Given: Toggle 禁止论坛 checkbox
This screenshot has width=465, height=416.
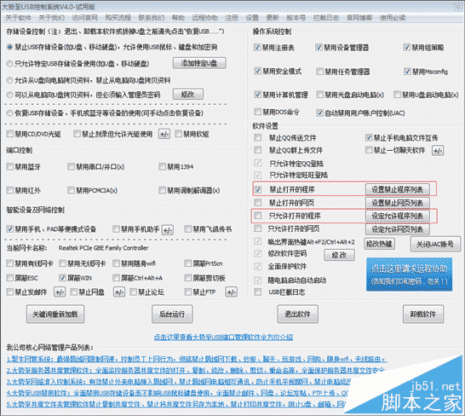Looking at the screenshot, I should [134, 292].
